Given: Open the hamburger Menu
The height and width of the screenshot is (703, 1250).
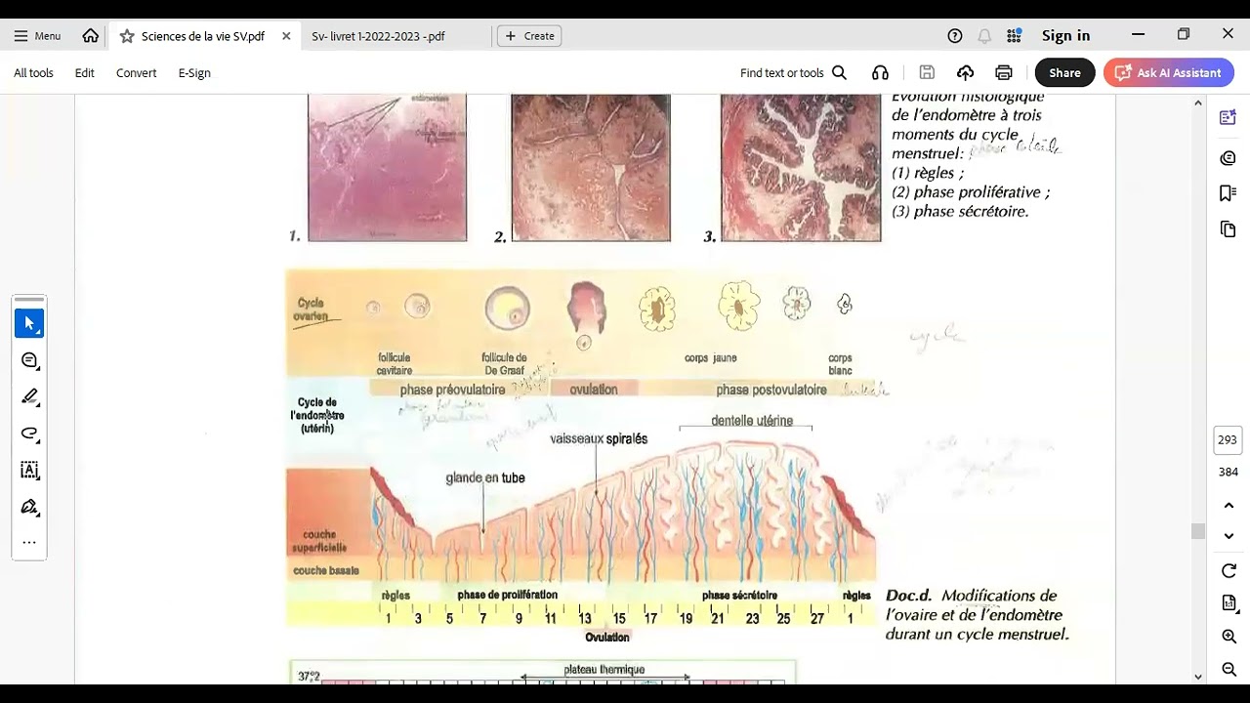Looking at the screenshot, I should [37, 36].
